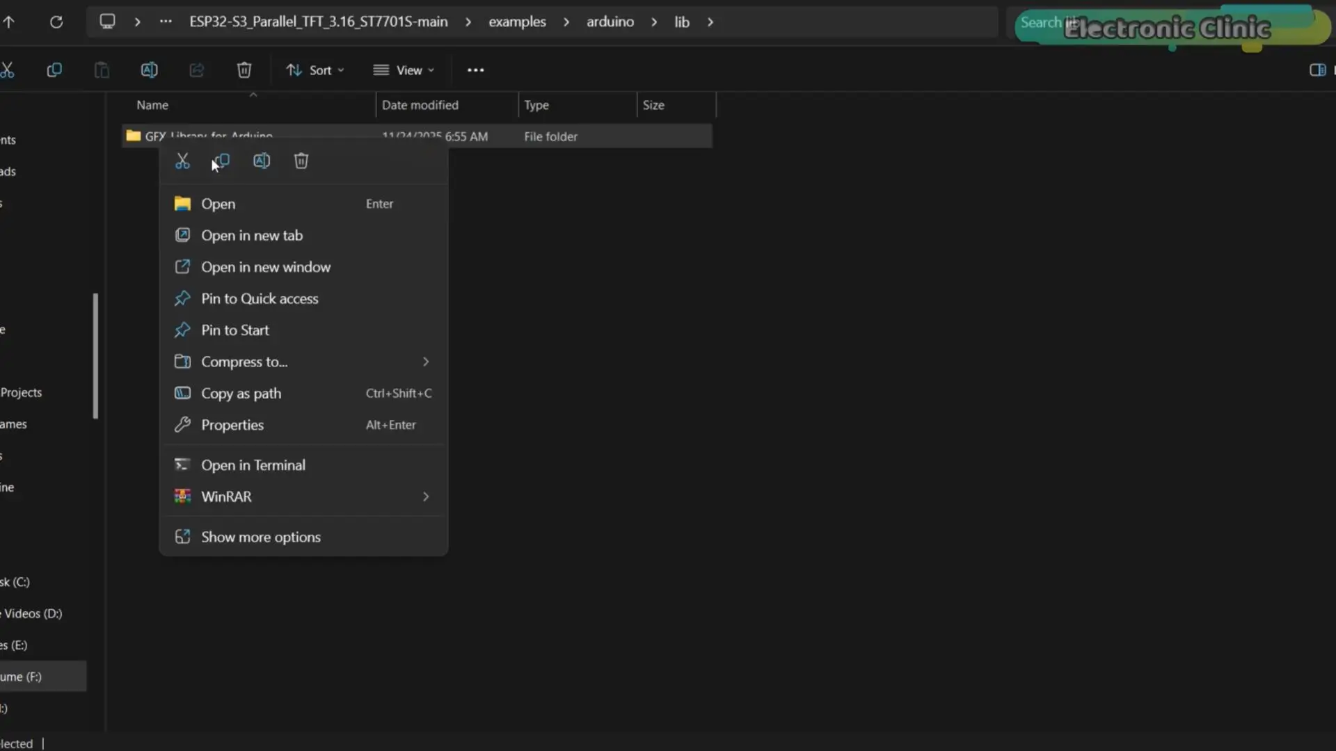Select the Videos (D:) drive in the sidebar
Viewport: 1336px width, 751px height.
33,613
